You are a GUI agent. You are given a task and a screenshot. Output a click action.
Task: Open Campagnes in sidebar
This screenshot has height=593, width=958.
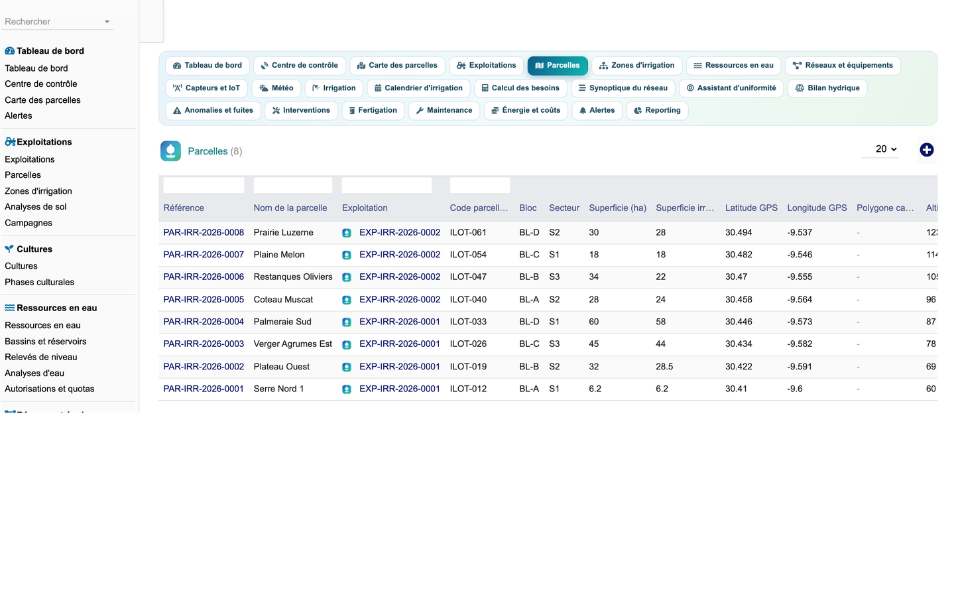point(29,223)
